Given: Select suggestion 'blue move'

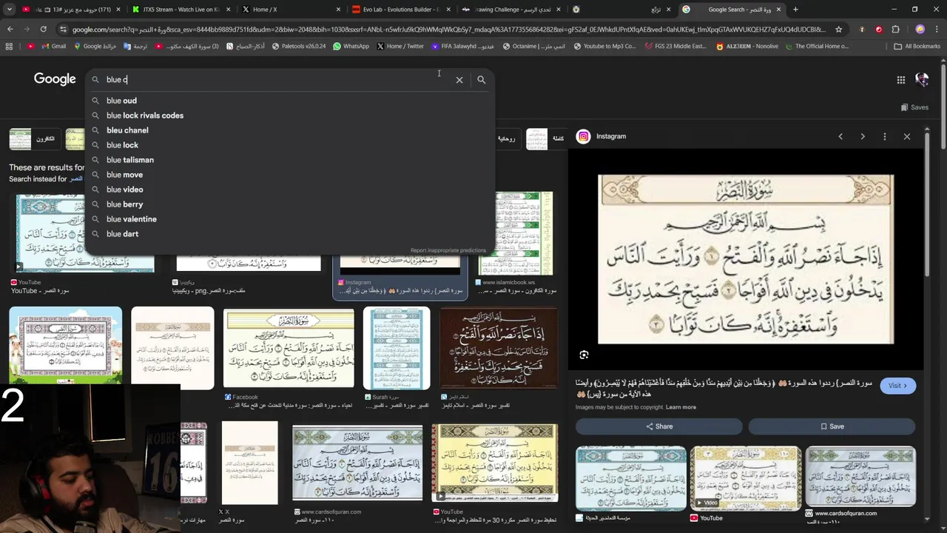Looking at the screenshot, I should (x=289, y=175).
